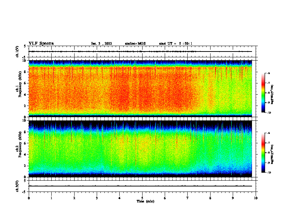288x222 pixels.
Task: Select the ch.1 color bar "log(PSD)" label
Action: click(272, 95)
